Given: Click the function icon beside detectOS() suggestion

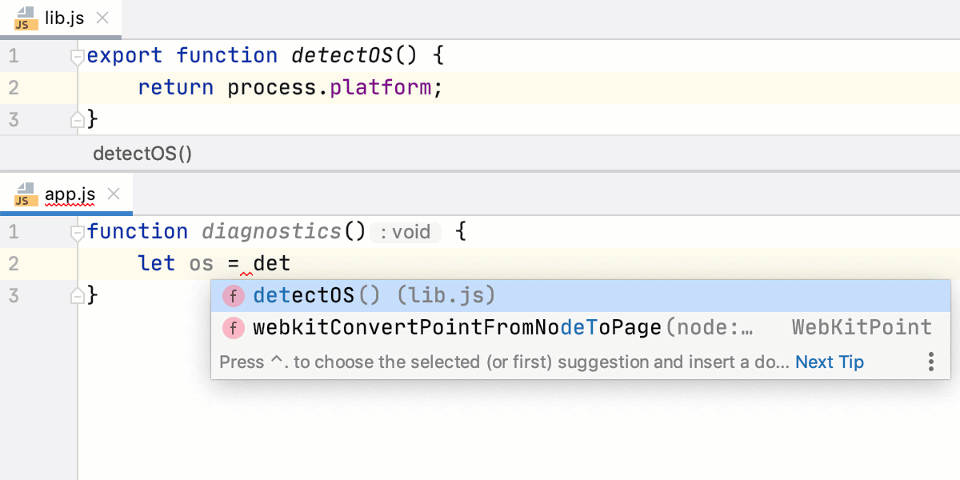Looking at the screenshot, I should pyautogui.click(x=233, y=296).
